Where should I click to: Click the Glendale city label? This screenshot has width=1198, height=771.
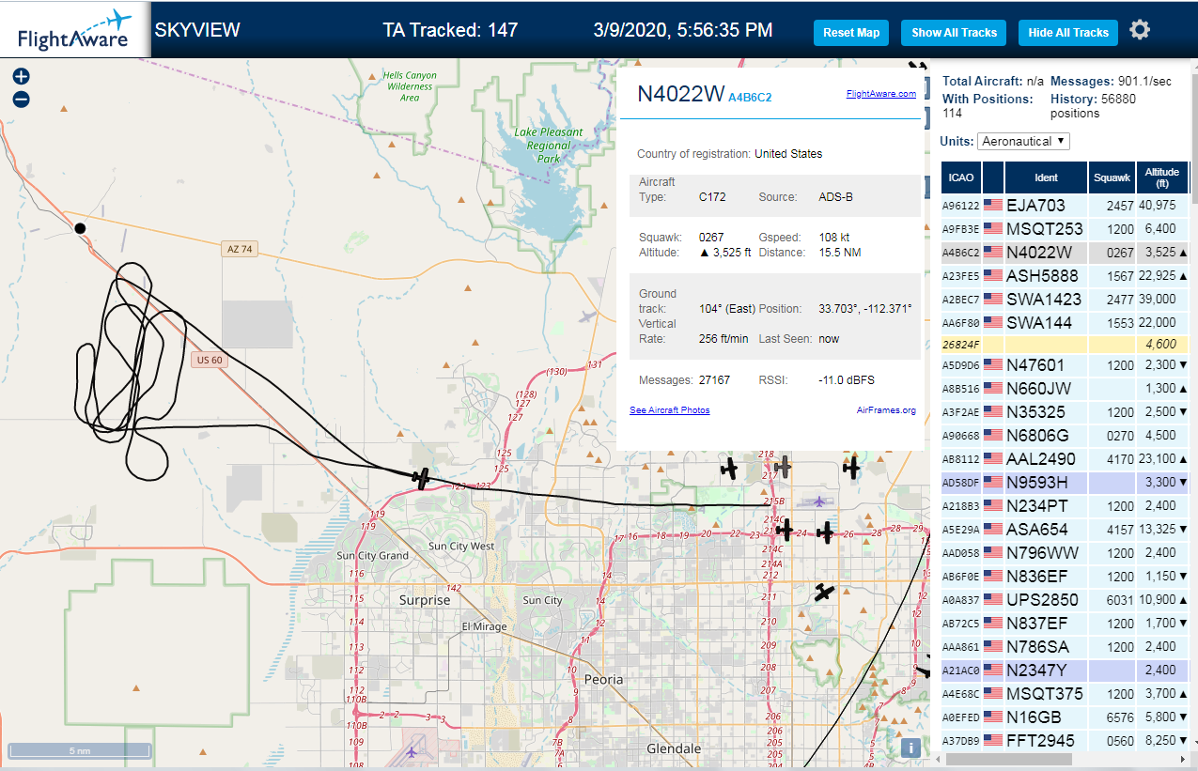click(x=675, y=748)
